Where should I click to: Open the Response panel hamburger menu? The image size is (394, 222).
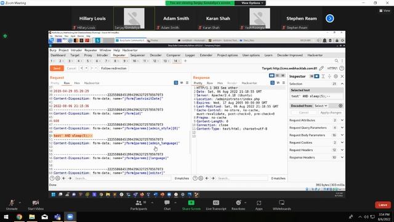click(x=284, y=83)
